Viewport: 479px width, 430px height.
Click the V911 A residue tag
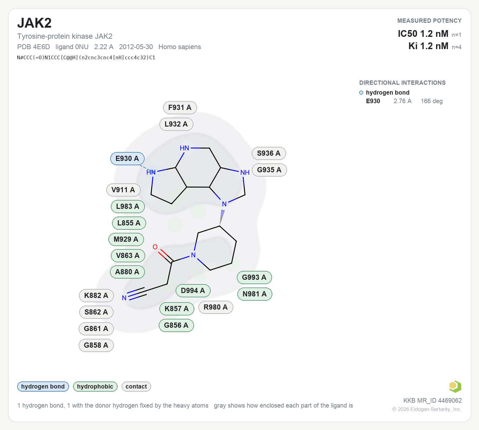click(x=123, y=190)
